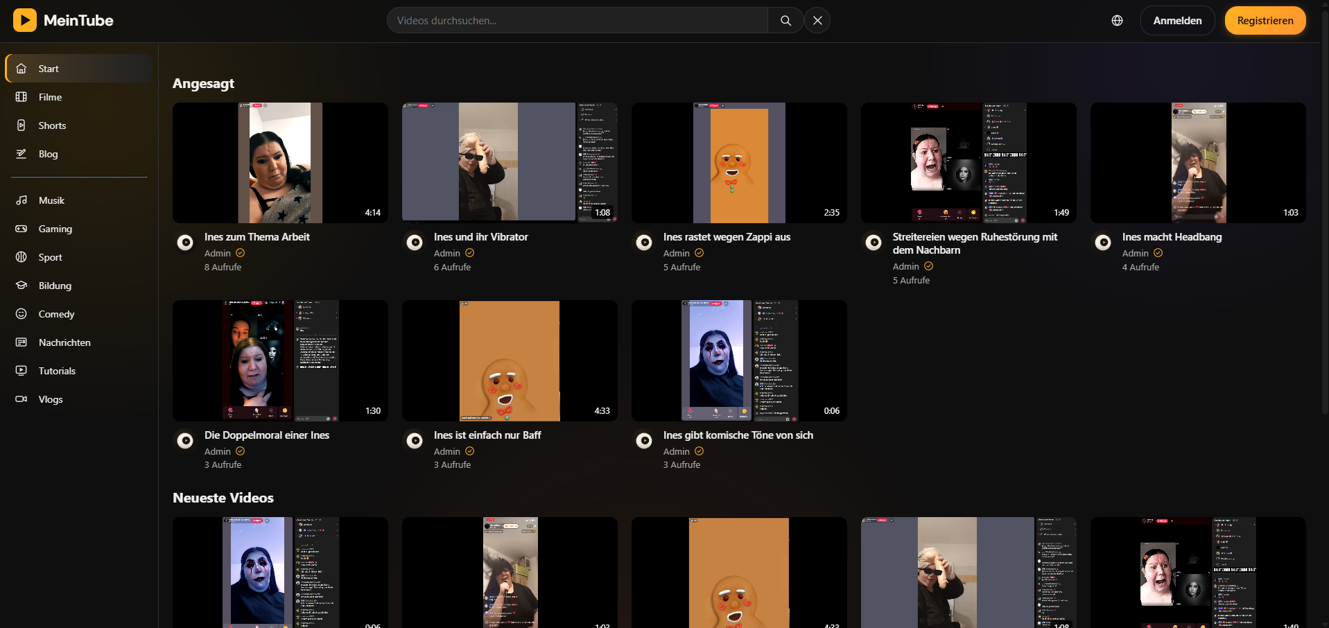Open the Start menu item
1329x628 pixels.
click(x=79, y=69)
